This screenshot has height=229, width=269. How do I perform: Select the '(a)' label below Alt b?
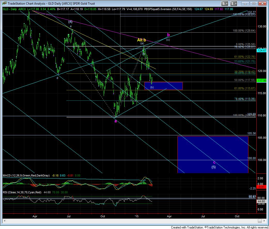point(142,43)
